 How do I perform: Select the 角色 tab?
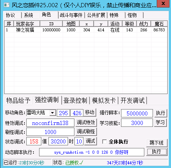pyautogui.click(x=49, y=15)
